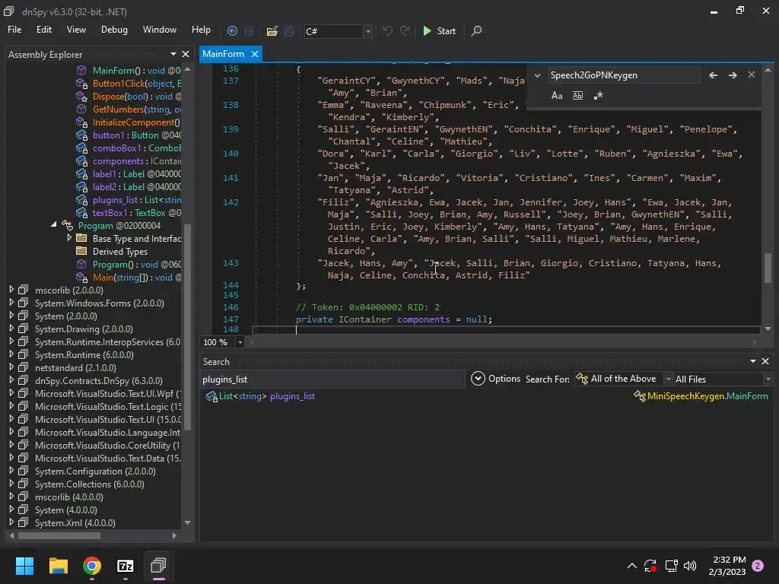Open Google Chrome from taskbar
779x584 pixels.
pyautogui.click(x=92, y=566)
